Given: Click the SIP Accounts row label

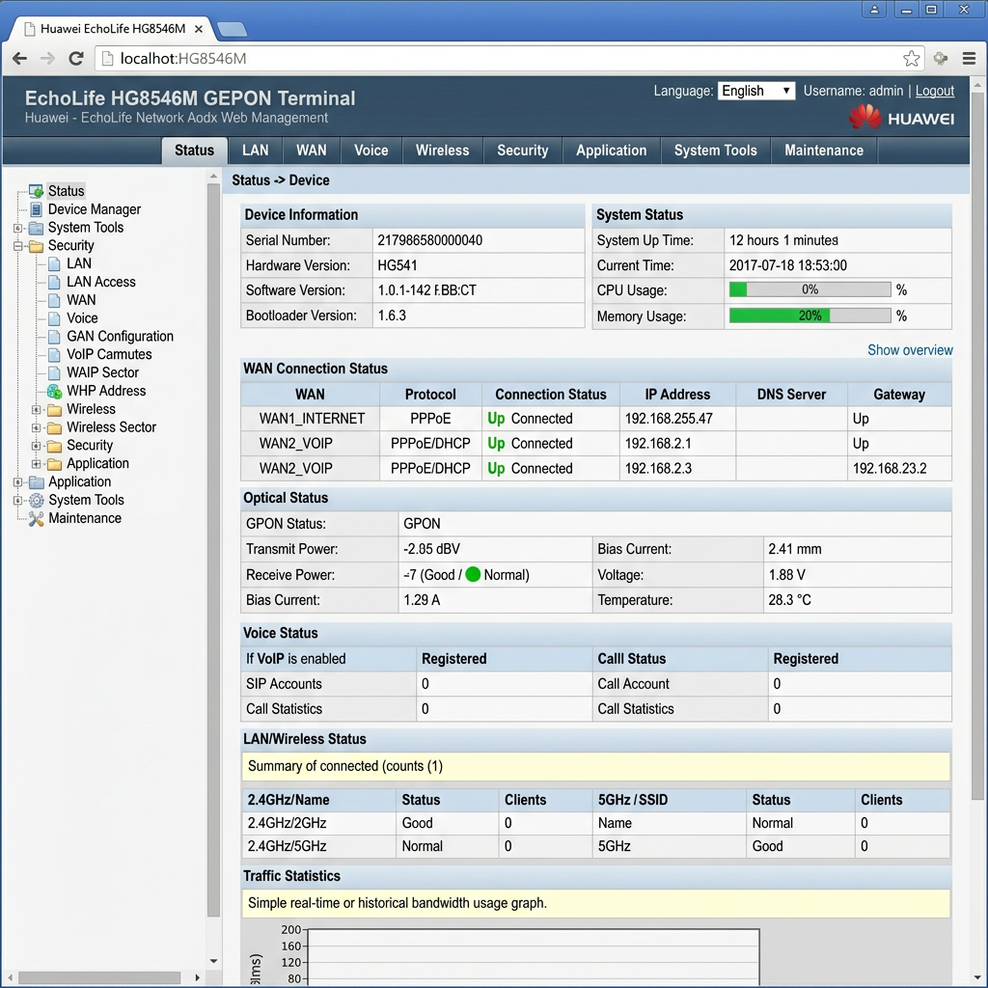Looking at the screenshot, I should coord(285,684).
